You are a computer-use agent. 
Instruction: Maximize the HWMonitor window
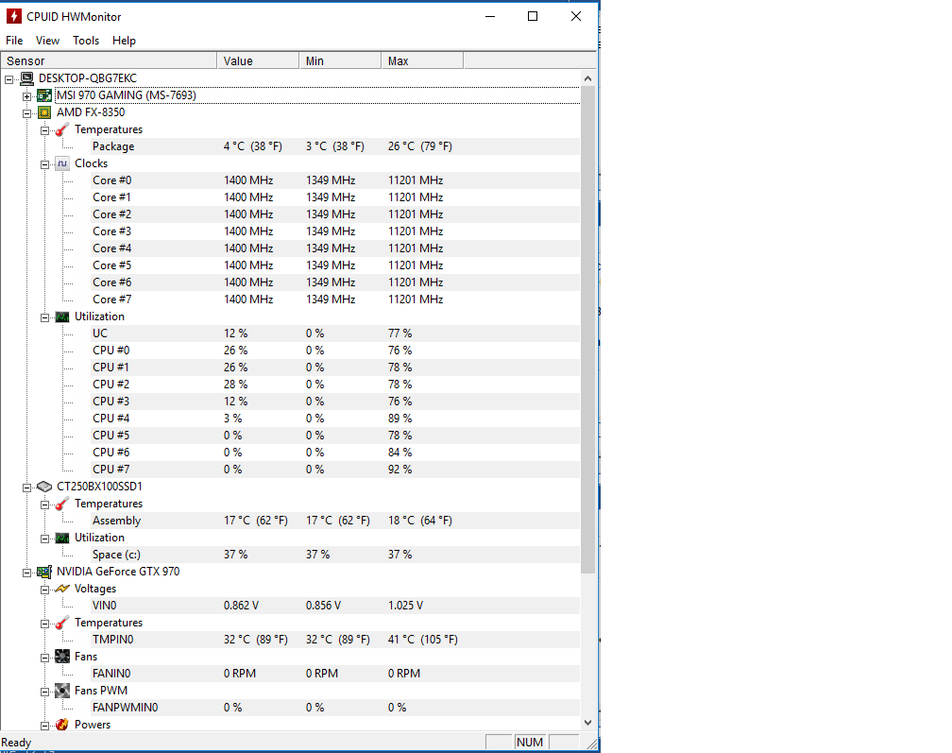pos(533,16)
